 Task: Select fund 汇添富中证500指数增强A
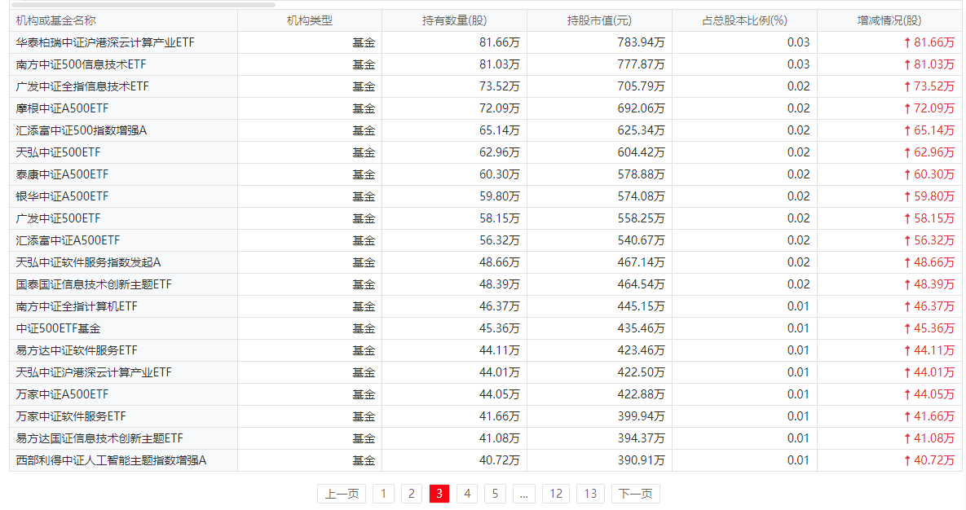(82, 130)
